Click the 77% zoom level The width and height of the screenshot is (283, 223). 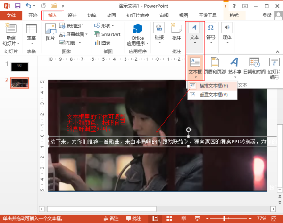[x=261, y=219]
